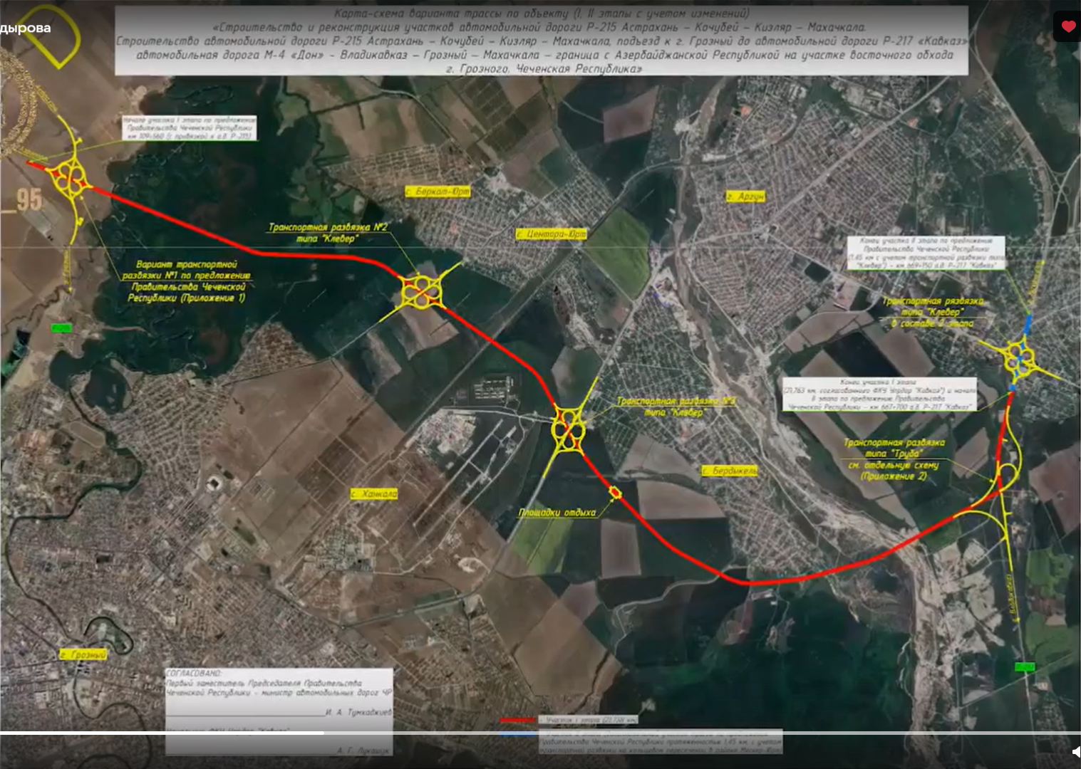
Task: Click the "г. Аргун" city label
Action: click(745, 196)
